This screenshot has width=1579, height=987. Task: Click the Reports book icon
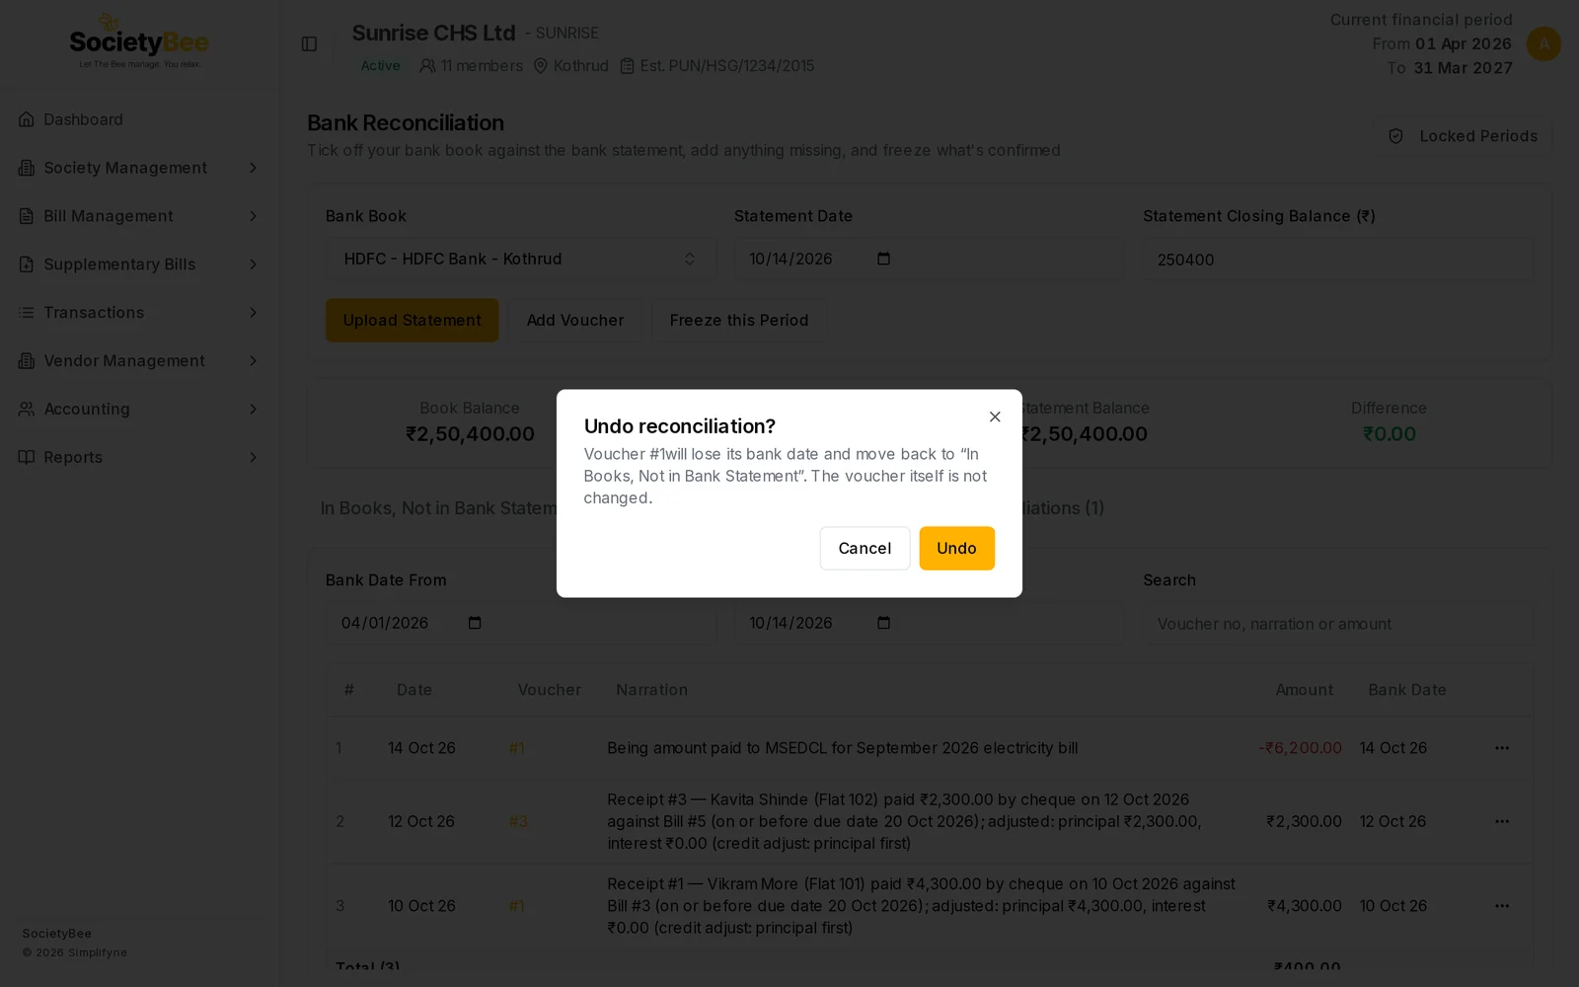click(27, 457)
